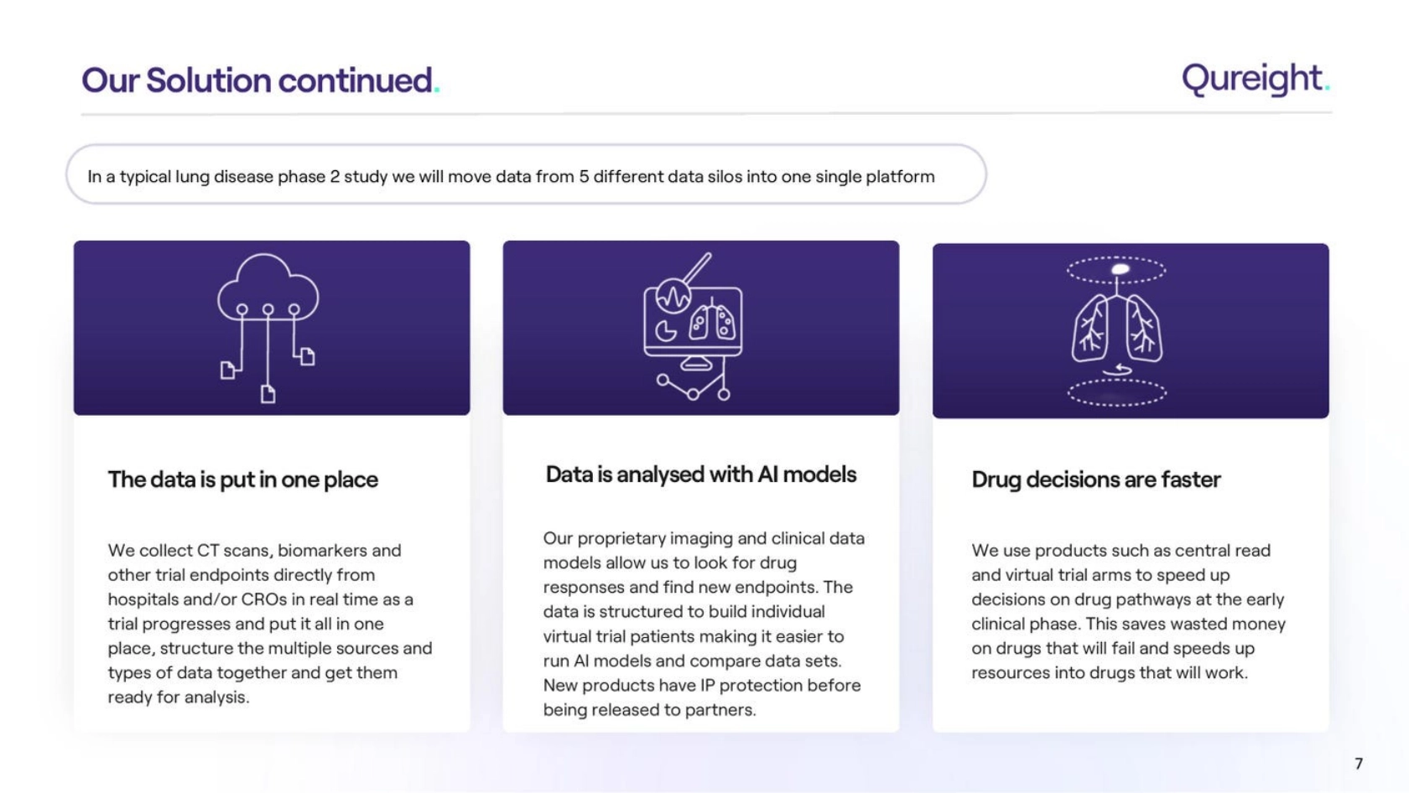Click the paragraph about collecting CT scans

pyautogui.click(x=270, y=623)
